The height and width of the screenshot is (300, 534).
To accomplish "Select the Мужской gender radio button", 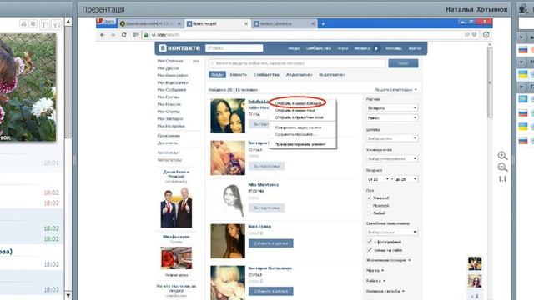I will (369, 206).
